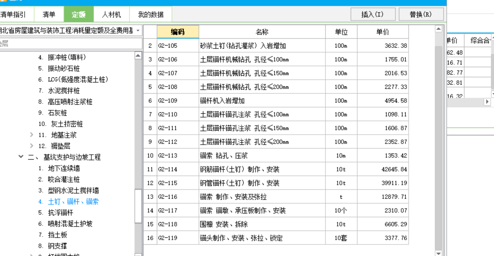Click the tree panel scroll-up arrow
494x256 pixels.
pyautogui.click(x=138, y=56)
